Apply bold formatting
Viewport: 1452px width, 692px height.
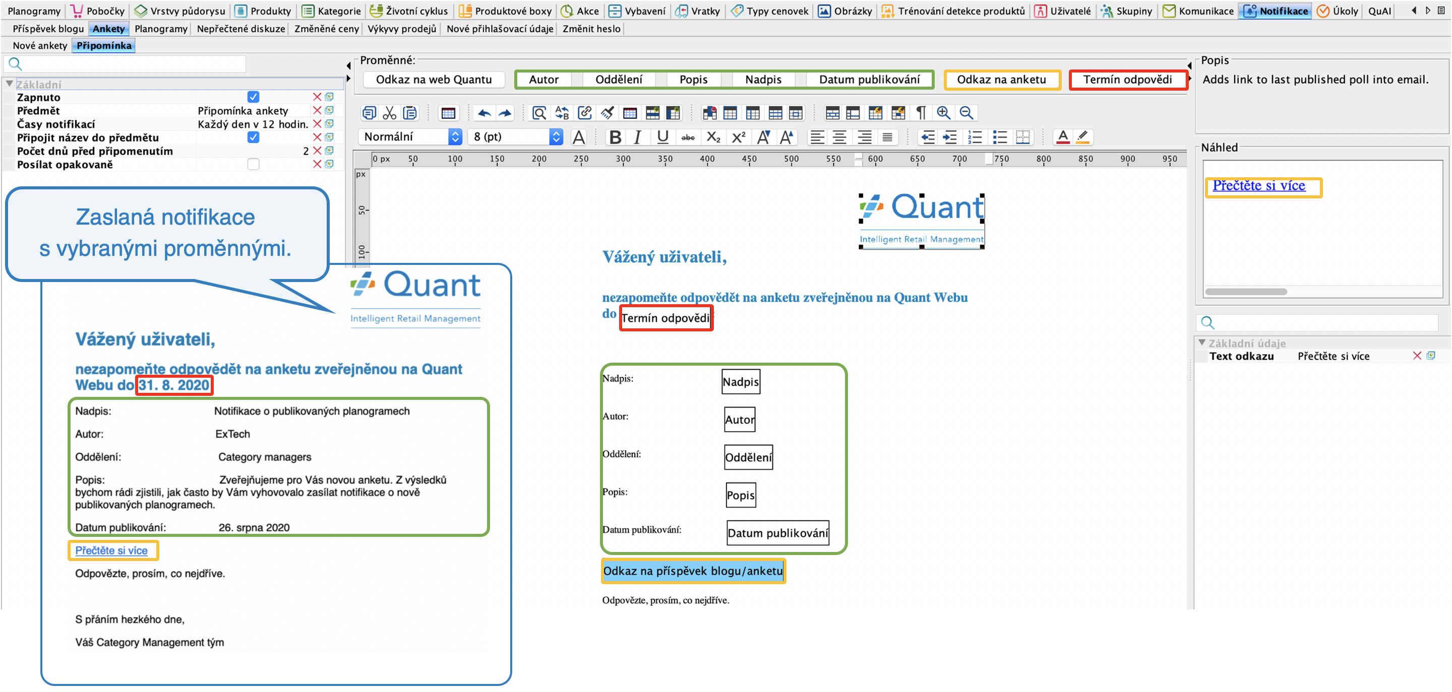click(x=615, y=137)
